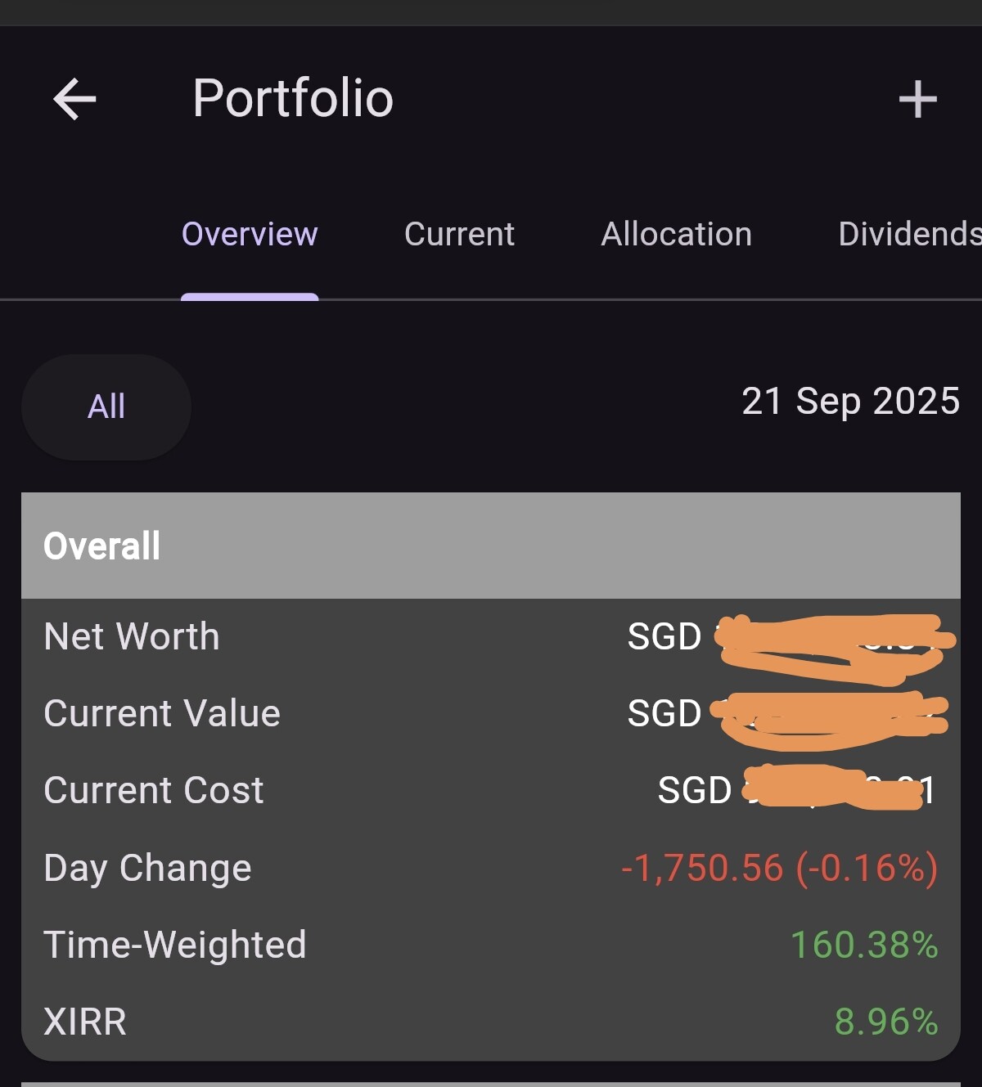This screenshot has height=1087, width=982.
Task: Open the All portfolio filter chip
Action: (106, 407)
